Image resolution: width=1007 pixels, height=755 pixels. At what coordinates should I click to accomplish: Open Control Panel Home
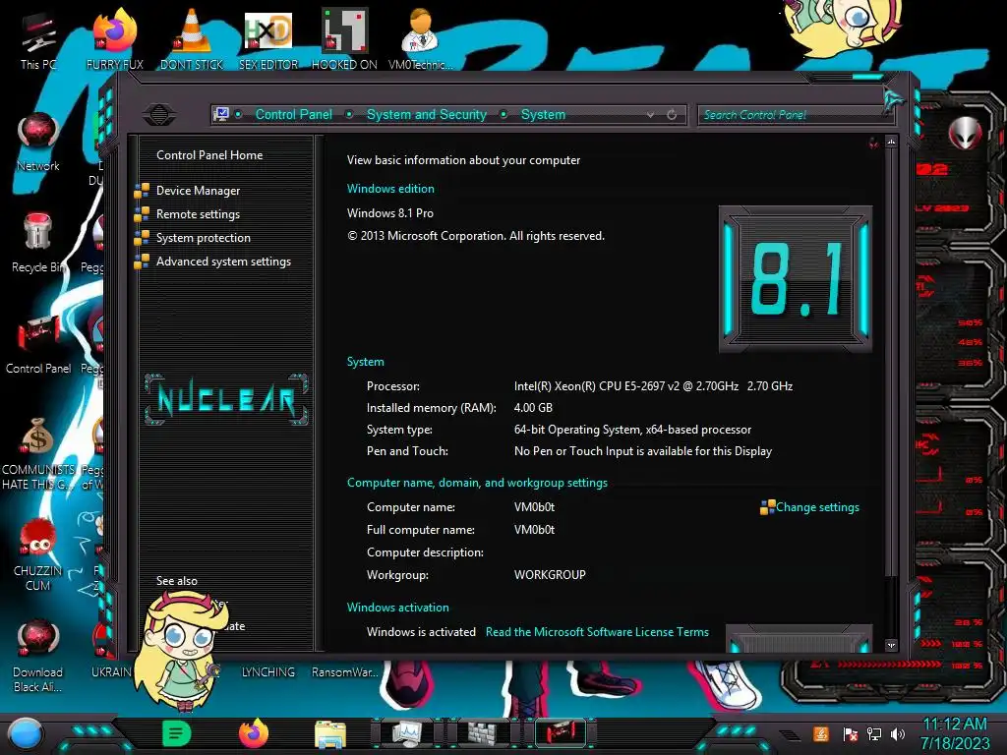tap(209, 154)
